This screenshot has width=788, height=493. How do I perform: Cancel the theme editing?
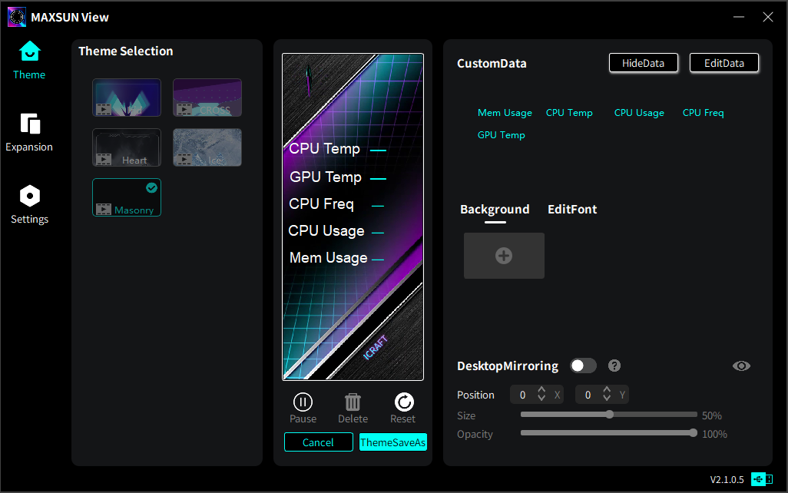[x=318, y=442]
